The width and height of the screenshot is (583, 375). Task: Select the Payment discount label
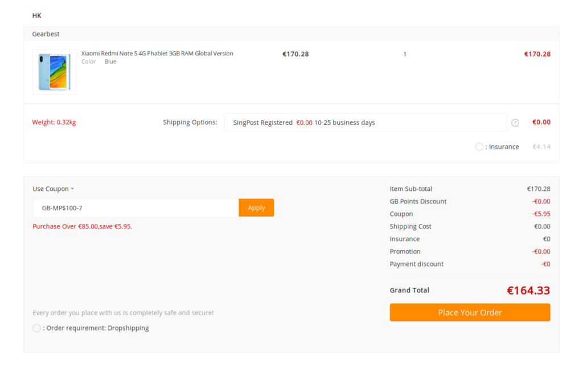416,264
